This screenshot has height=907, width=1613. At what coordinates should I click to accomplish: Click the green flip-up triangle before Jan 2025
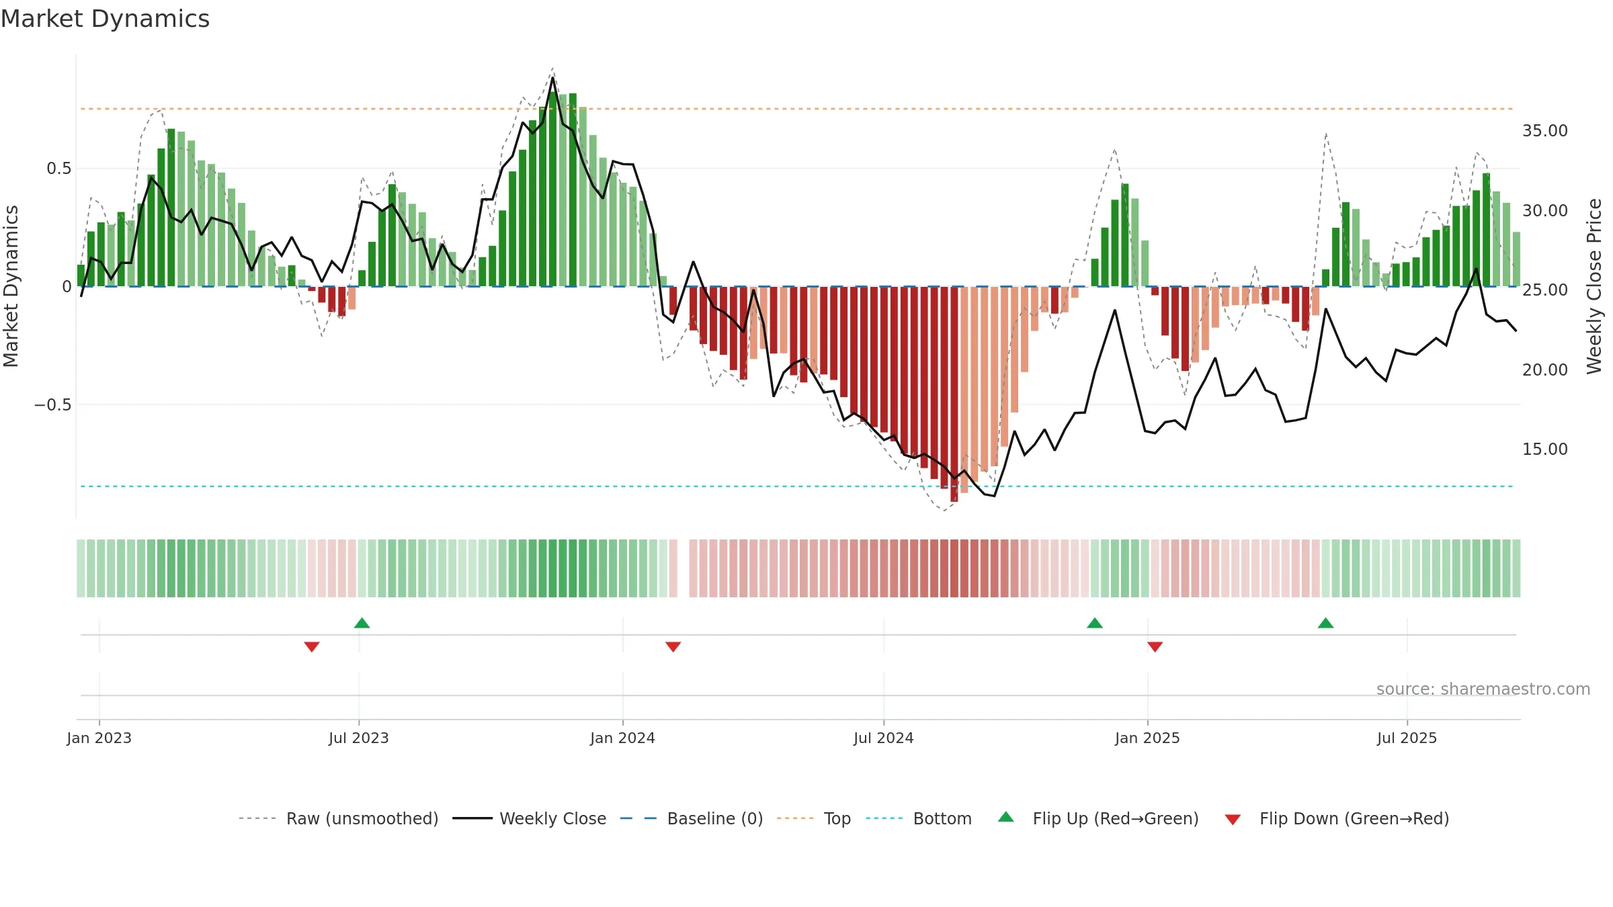coord(1095,623)
